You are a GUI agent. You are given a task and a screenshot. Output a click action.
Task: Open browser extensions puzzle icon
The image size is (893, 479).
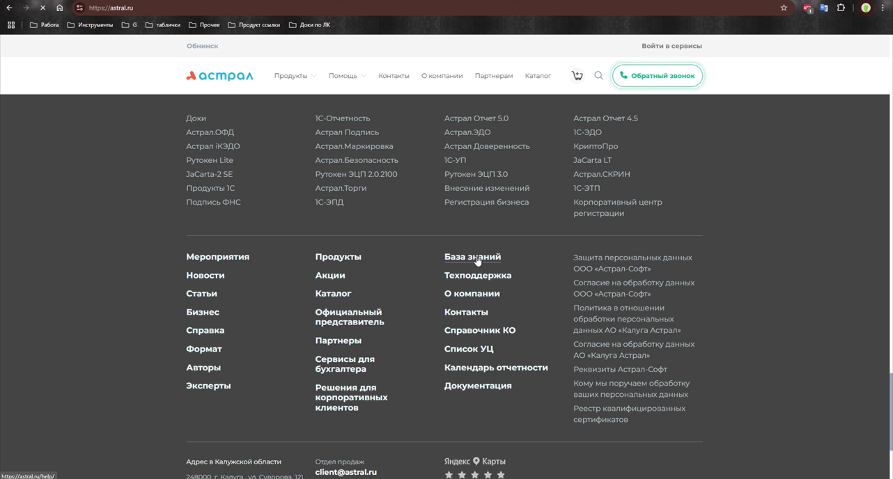point(841,8)
